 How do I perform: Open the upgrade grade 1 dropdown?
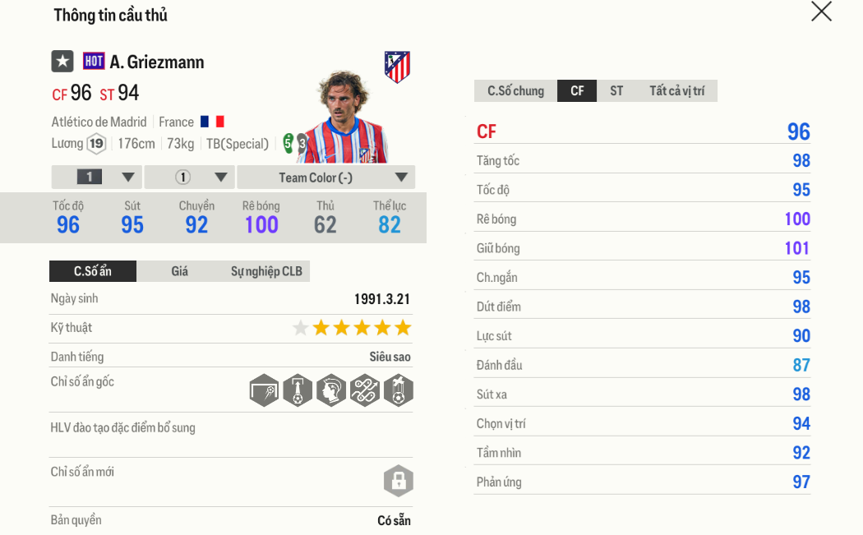tap(97, 178)
